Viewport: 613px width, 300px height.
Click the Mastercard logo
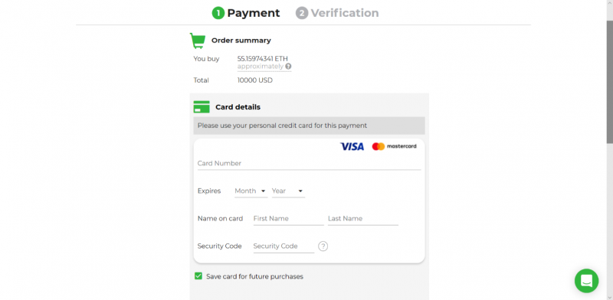394,146
